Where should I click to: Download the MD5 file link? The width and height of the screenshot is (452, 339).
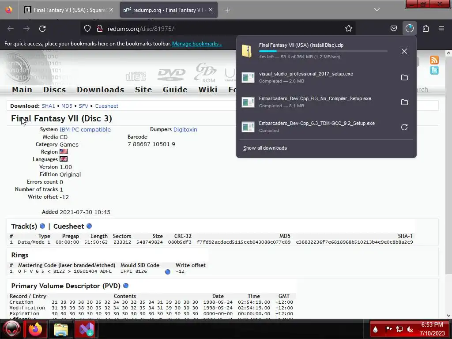pyautogui.click(x=67, y=106)
